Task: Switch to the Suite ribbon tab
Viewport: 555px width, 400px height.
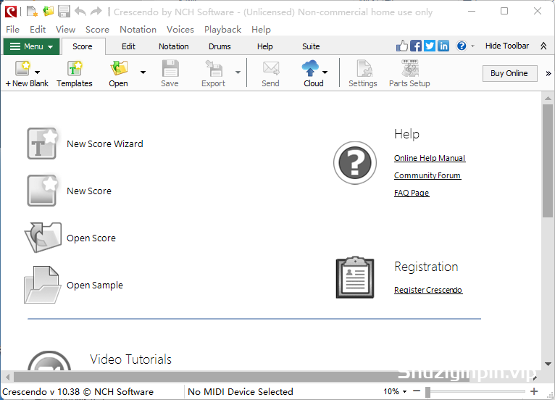Action: coord(311,46)
